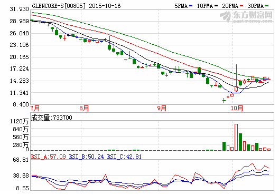The width and height of the screenshot is (279, 195).
Task: Click the green 30PMA legend color marker
Action: 267,6
